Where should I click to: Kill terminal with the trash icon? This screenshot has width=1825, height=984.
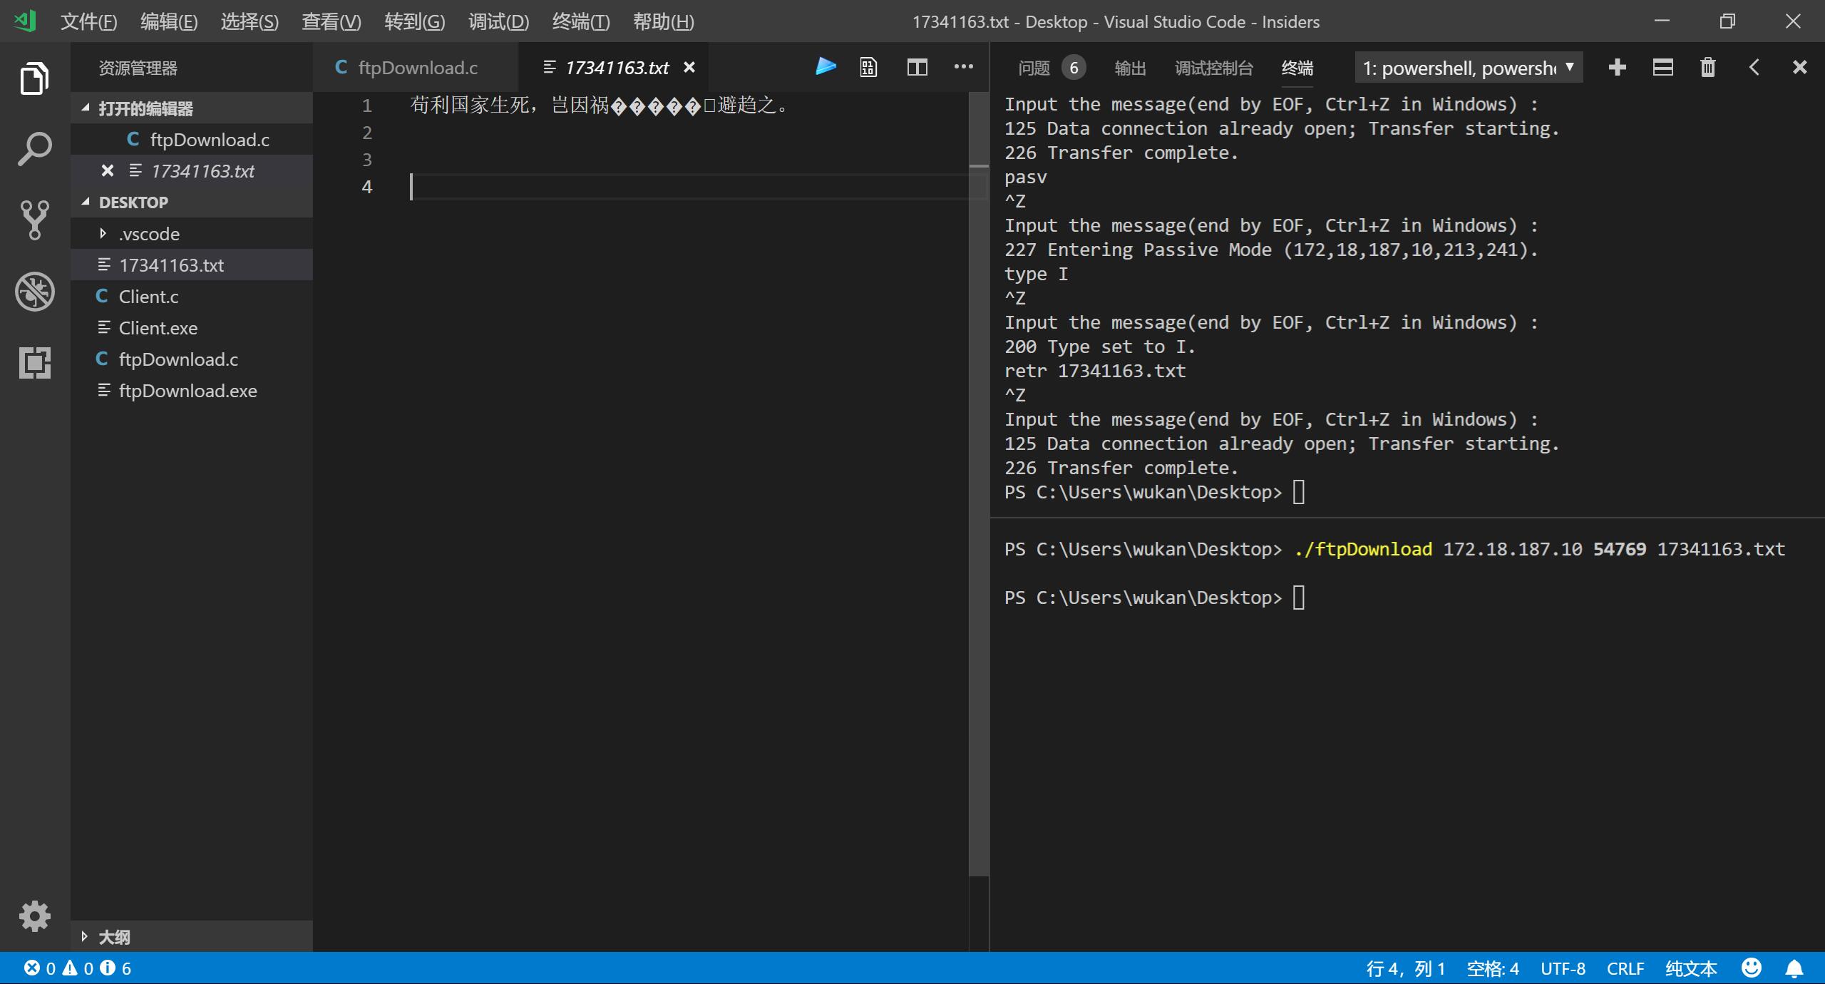point(1707,67)
